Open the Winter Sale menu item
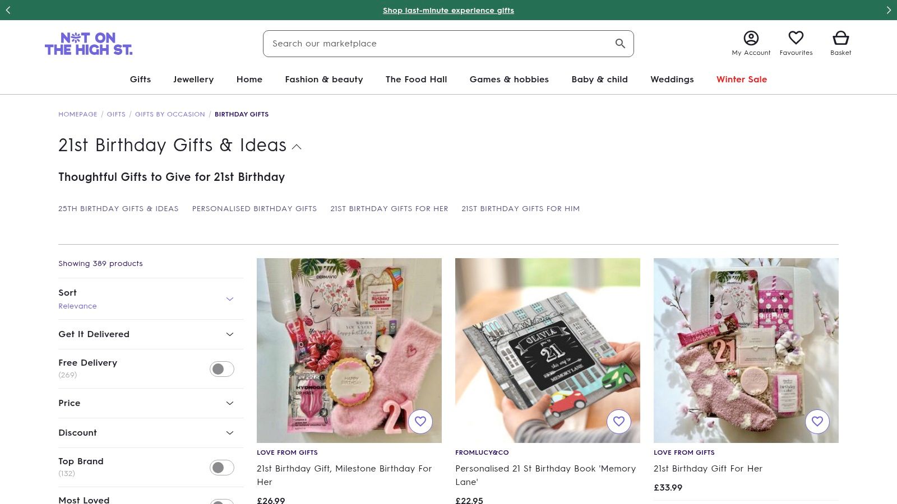The width and height of the screenshot is (897, 504). coord(741,80)
